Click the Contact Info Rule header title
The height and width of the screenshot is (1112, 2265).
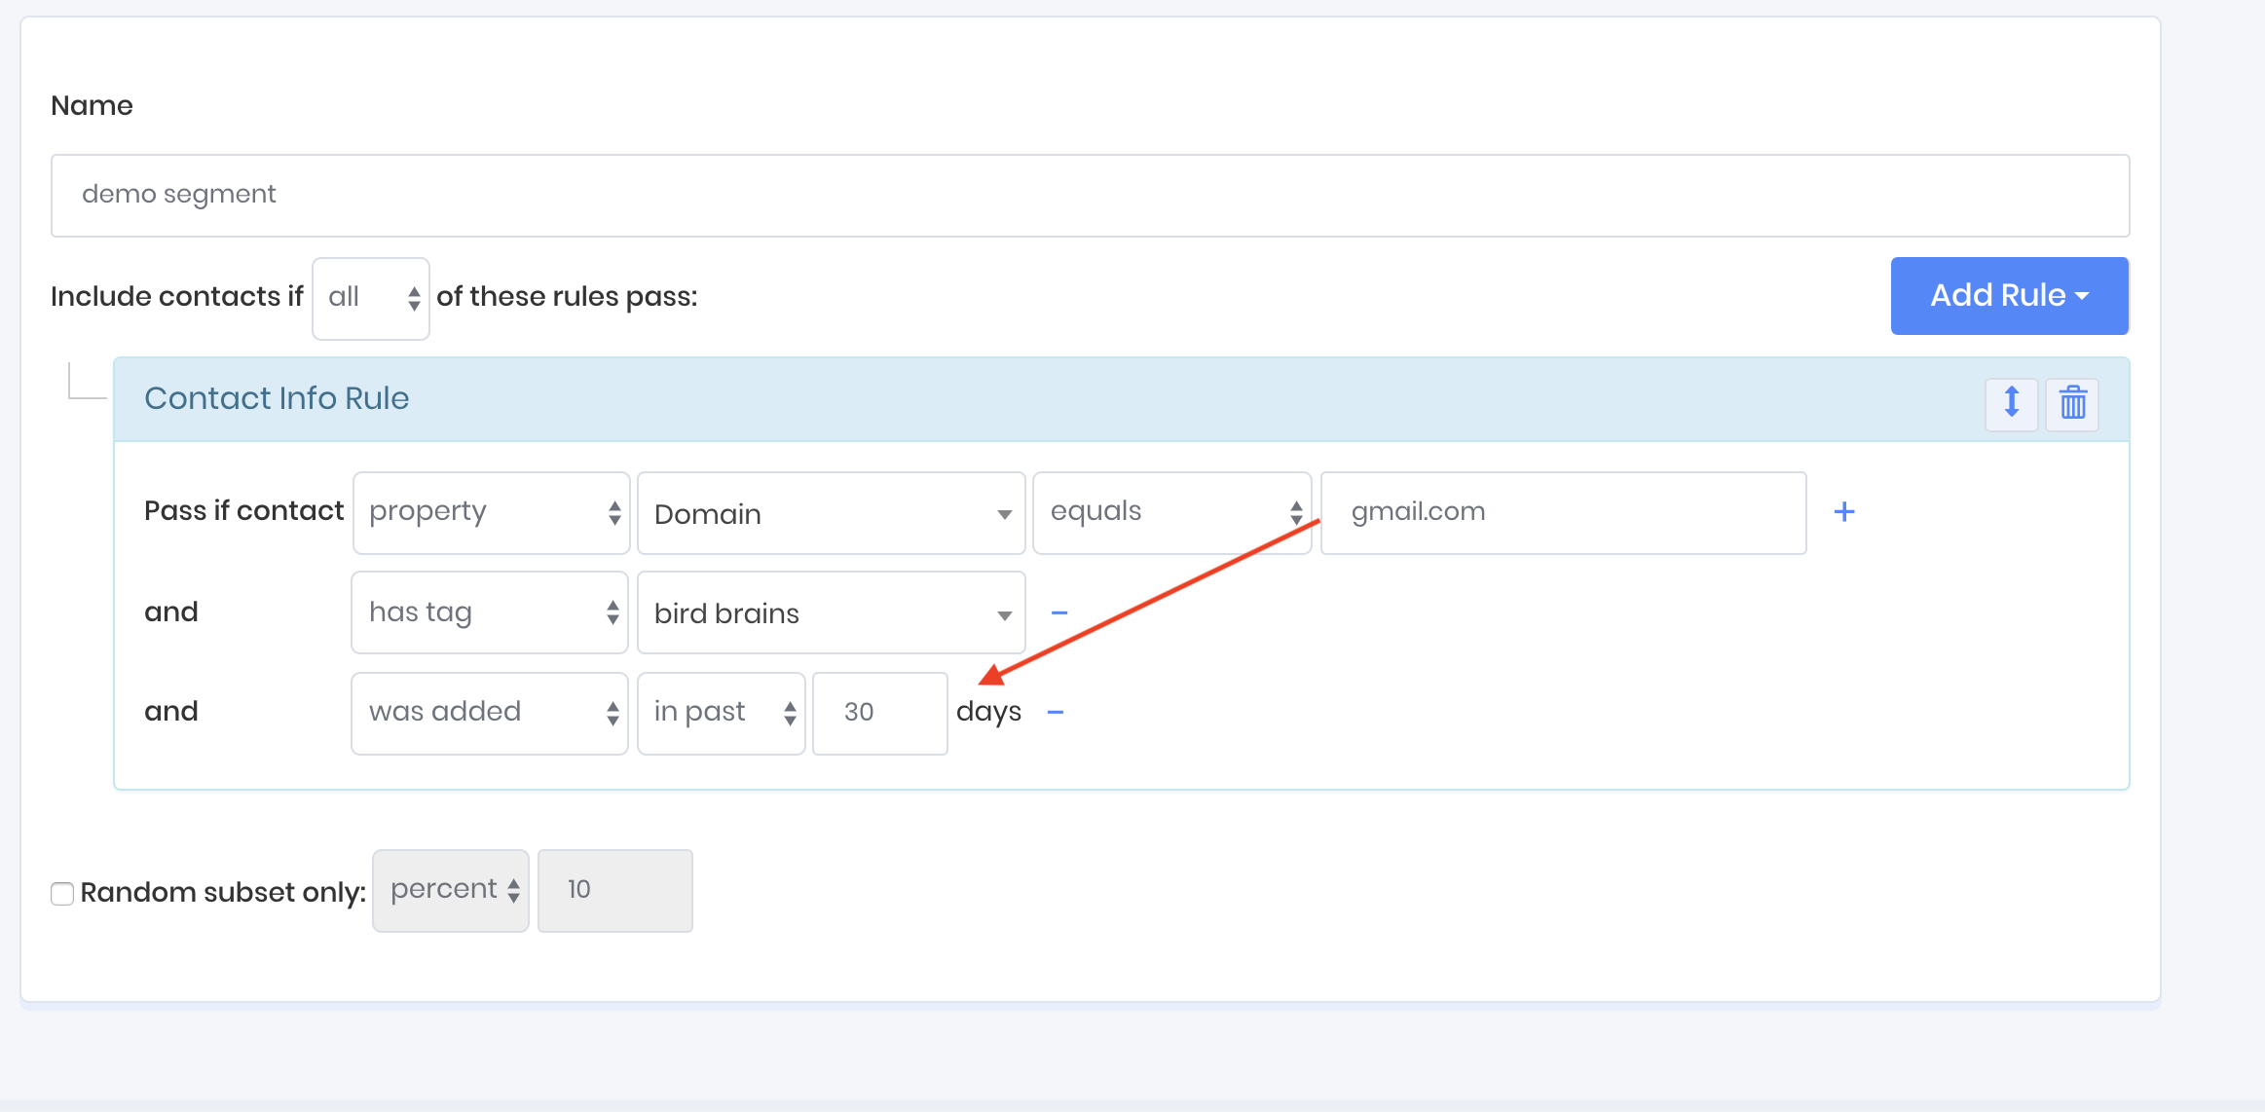click(x=277, y=398)
